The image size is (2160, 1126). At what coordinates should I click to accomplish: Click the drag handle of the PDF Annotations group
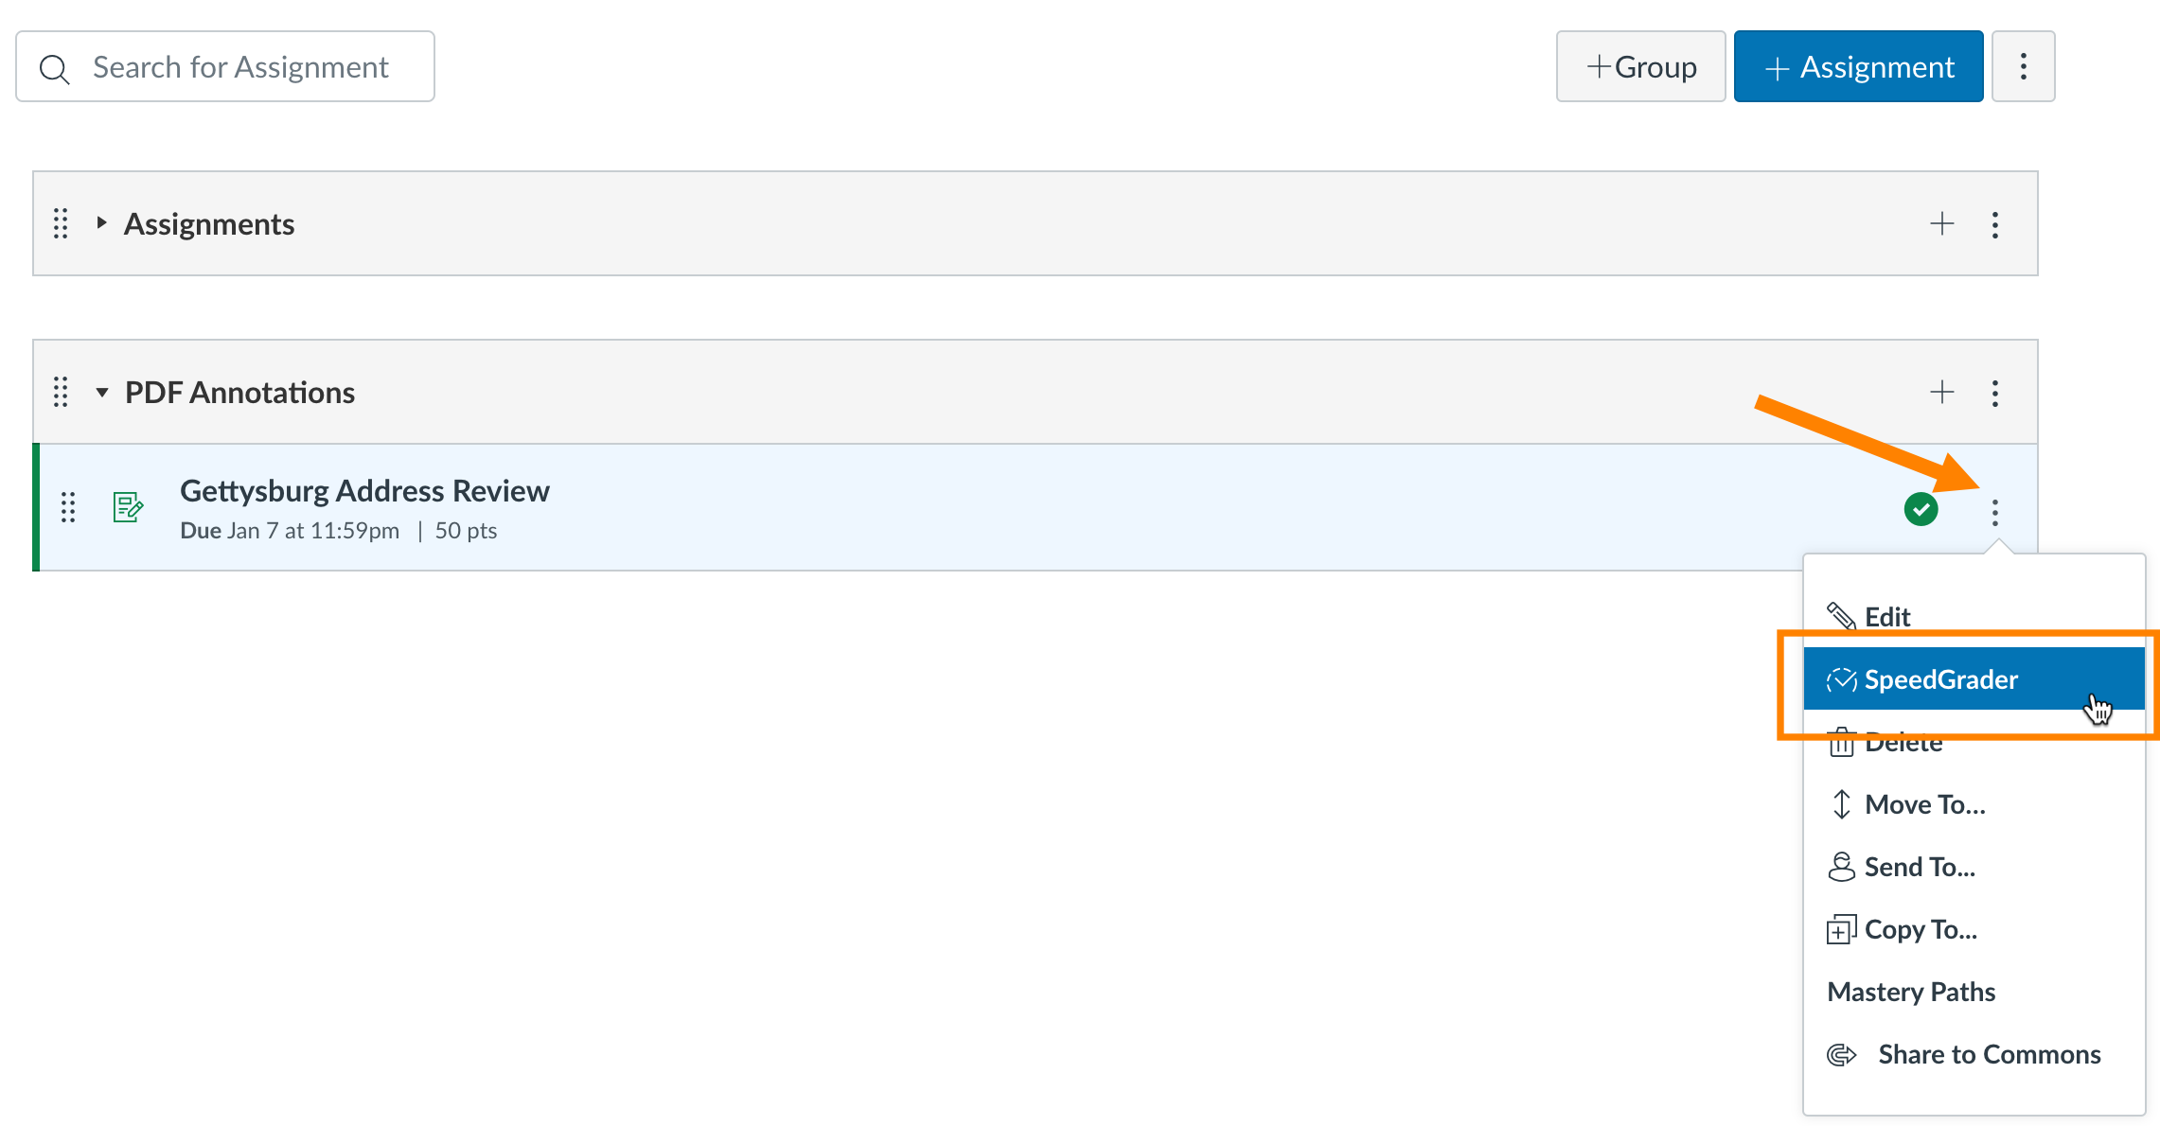(61, 391)
